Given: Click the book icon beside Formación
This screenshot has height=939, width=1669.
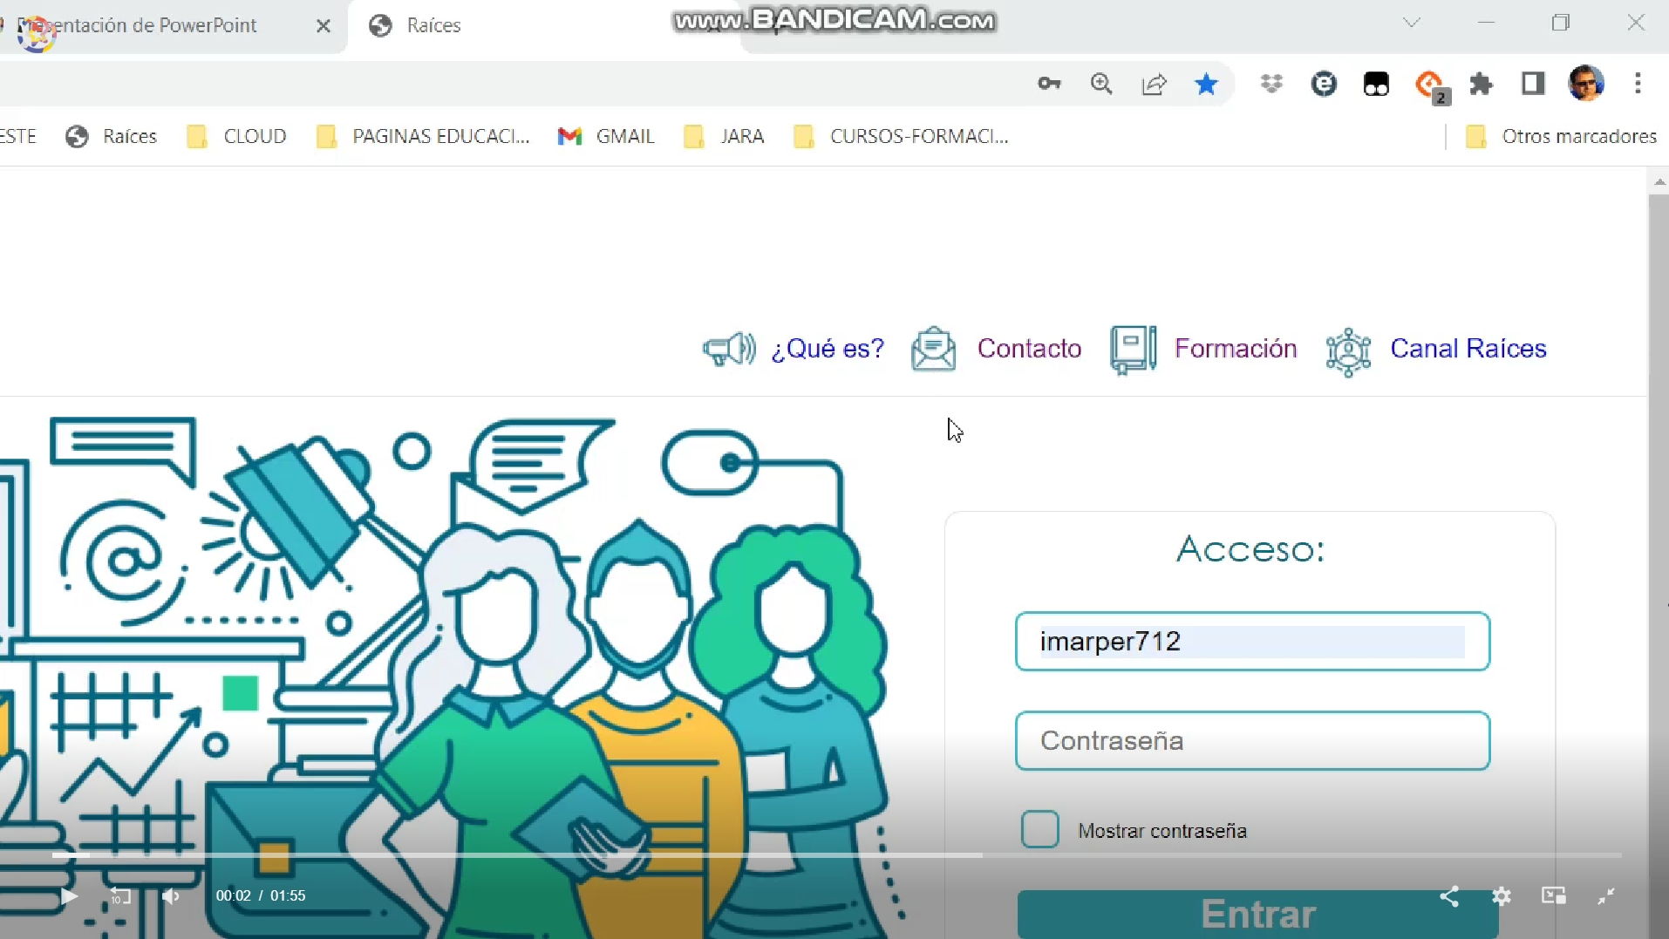Looking at the screenshot, I should [x=1134, y=350].
